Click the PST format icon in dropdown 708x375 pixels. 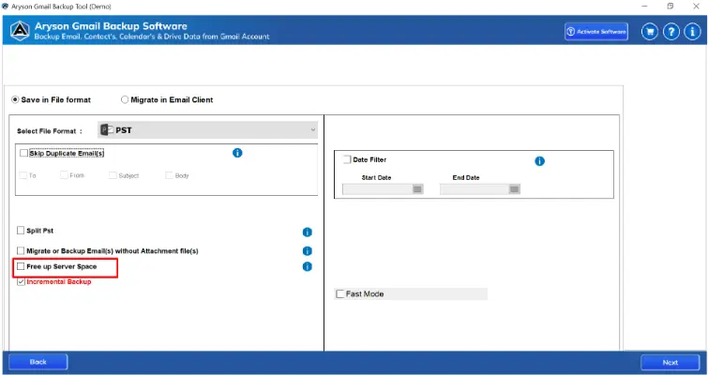click(107, 130)
